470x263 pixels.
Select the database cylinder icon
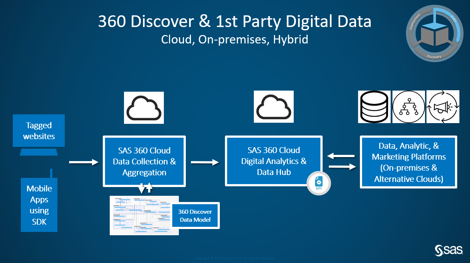[x=373, y=107]
